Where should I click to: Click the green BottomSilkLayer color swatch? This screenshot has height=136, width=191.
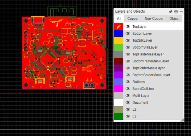(x=119, y=47)
